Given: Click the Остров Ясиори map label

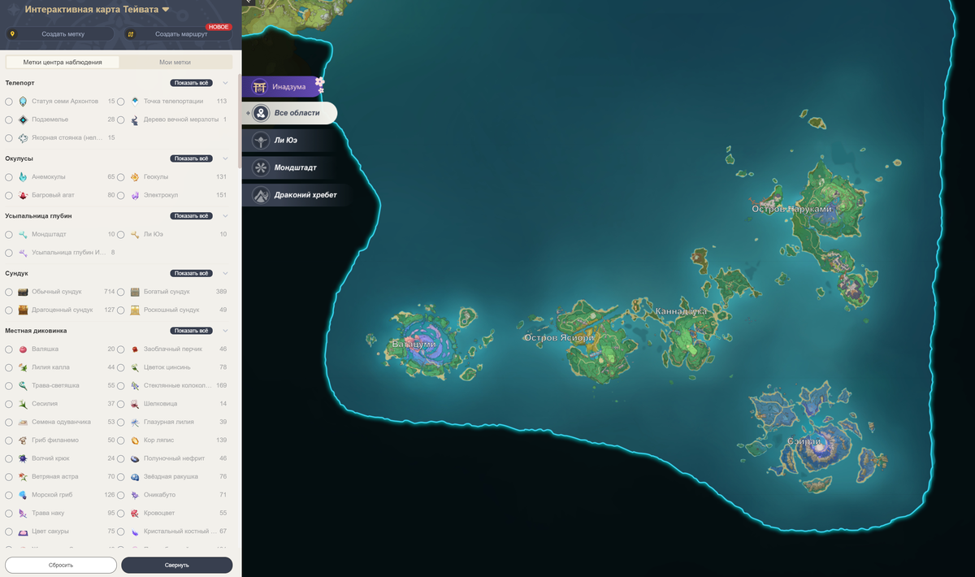Looking at the screenshot, I should click(559, 337).
